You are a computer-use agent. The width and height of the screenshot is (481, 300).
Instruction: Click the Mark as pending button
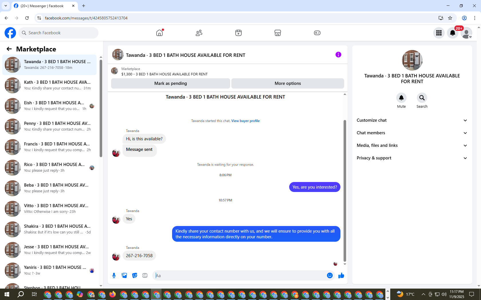[x=171, y=83]
